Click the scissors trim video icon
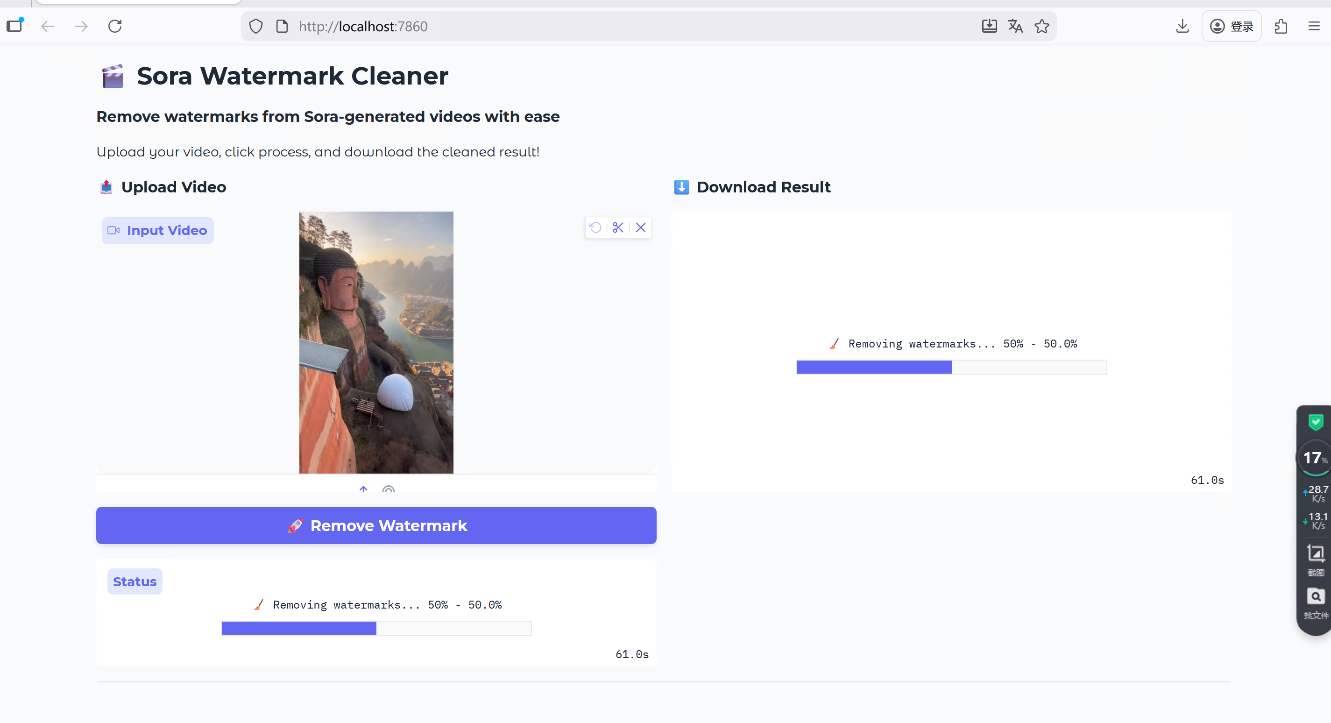 618,227
